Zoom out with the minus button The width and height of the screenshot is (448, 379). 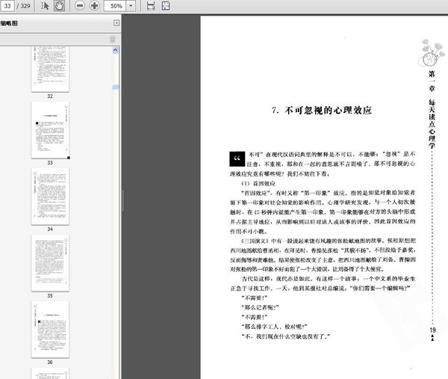point(80,6)
